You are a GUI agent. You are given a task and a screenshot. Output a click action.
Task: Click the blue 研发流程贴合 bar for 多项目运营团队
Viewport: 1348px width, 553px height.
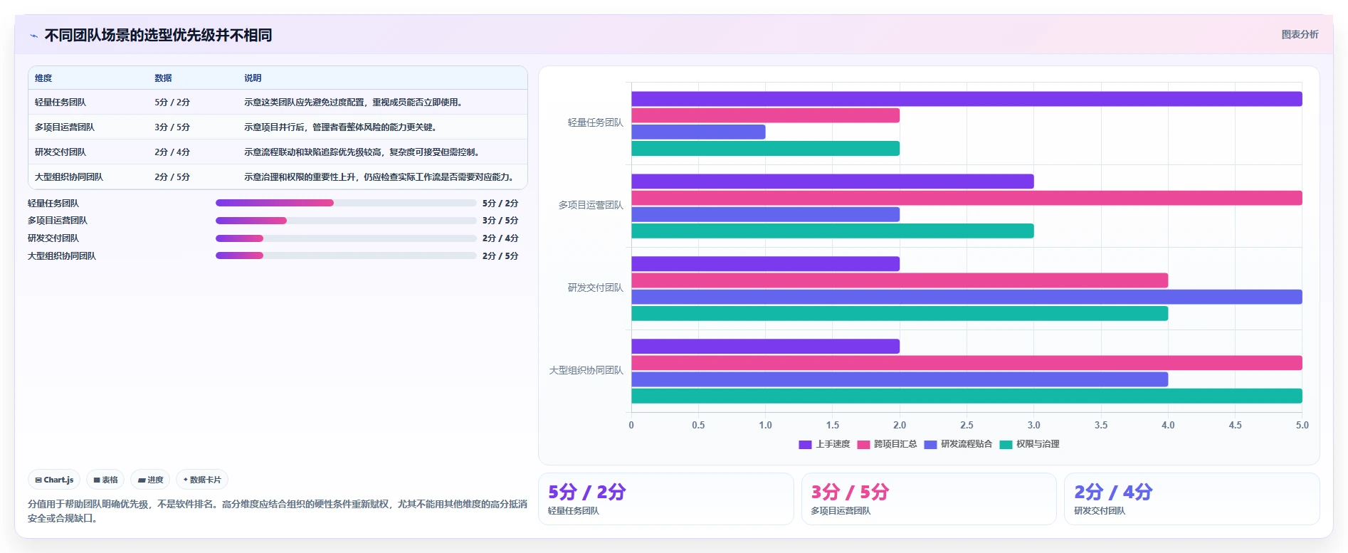765,214
